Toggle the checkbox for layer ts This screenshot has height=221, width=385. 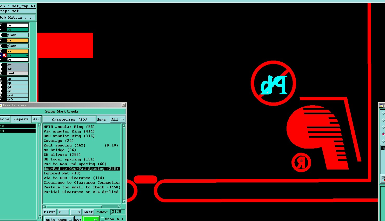pos(1,30)
